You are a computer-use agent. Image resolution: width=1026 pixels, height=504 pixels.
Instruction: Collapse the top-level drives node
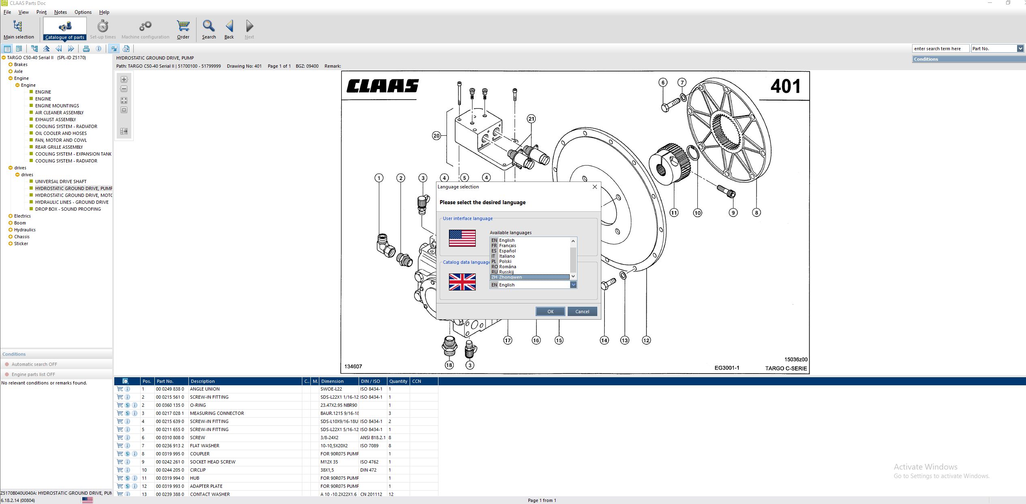click(x=11, y=168)
